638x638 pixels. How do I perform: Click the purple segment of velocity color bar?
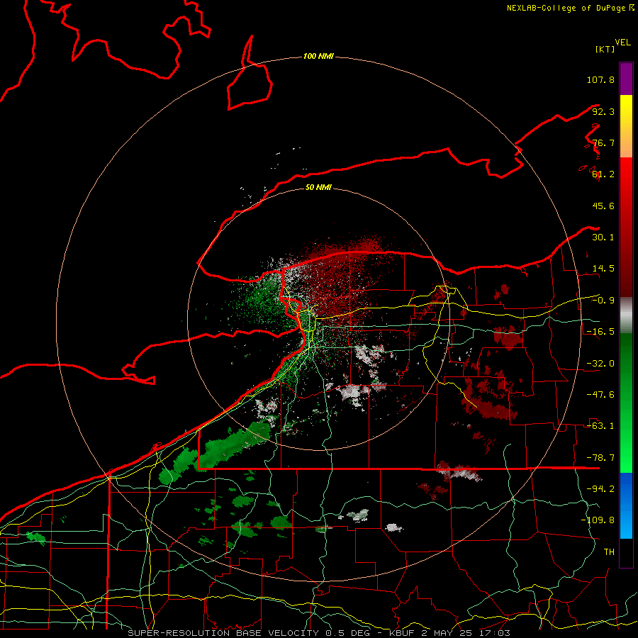coord(626,79)
